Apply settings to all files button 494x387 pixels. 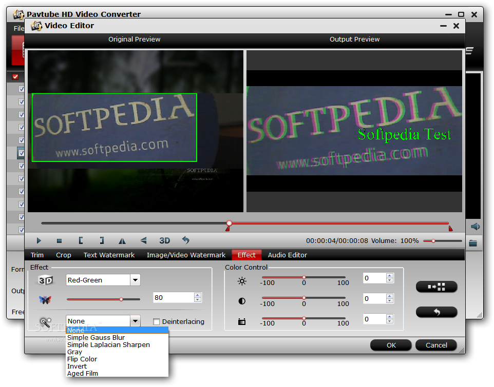(x=436, y=287)
